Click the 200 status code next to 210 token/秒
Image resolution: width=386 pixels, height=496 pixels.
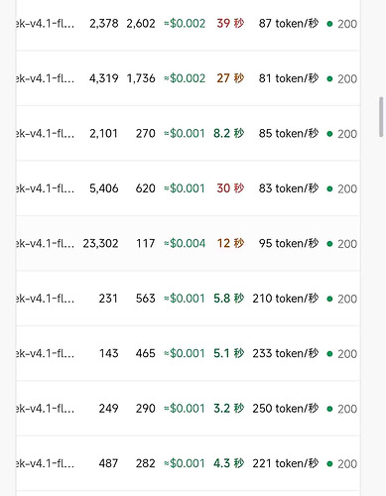click(347, 299)
